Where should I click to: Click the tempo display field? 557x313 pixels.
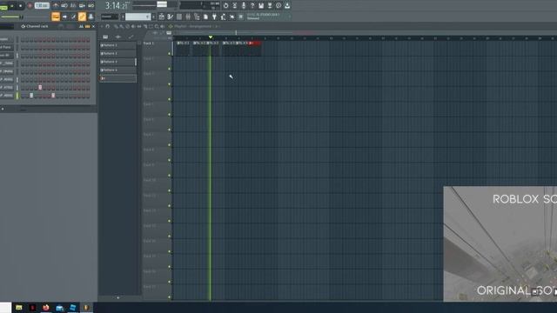[x=42, y=6]
